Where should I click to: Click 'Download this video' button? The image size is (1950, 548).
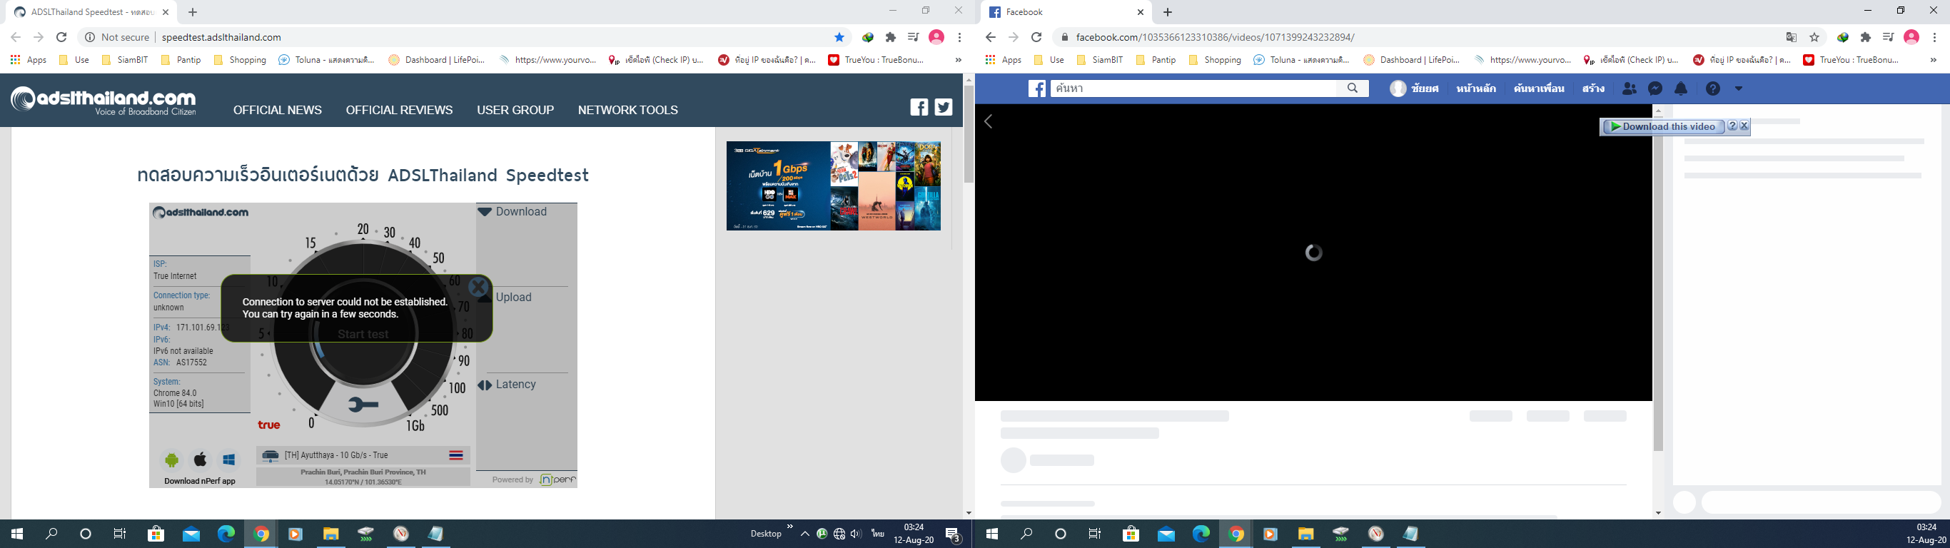pos(1663,126)
